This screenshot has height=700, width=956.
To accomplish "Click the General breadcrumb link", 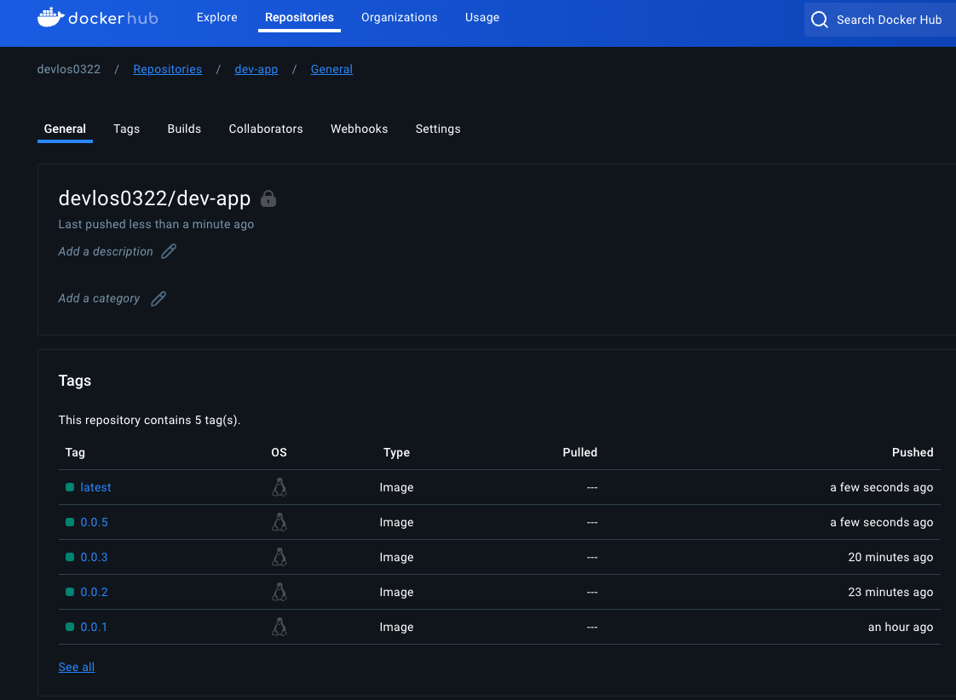I will tap(331, 70).
